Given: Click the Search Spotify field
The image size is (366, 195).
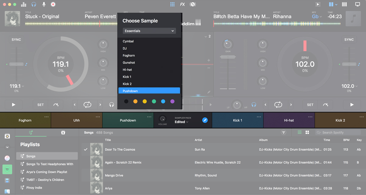Looking at the screenshot, I should pyautogui.click(x=337, y=132).
